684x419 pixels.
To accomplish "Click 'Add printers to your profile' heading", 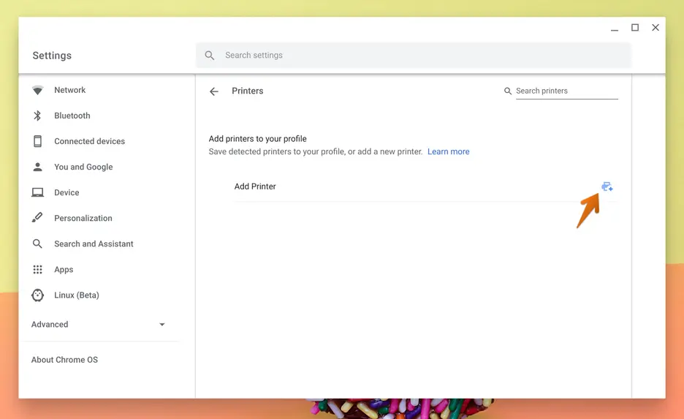I will point(257,139).
